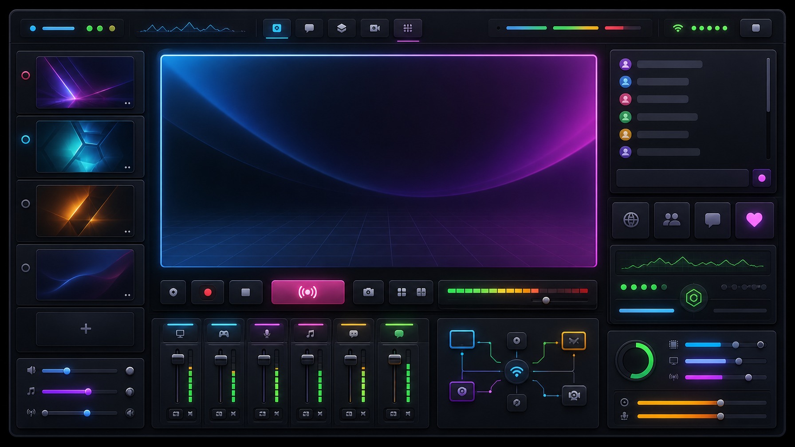795x447 pixels.
Task: Open more options dots on the purple laser scene
Action: 127,103
